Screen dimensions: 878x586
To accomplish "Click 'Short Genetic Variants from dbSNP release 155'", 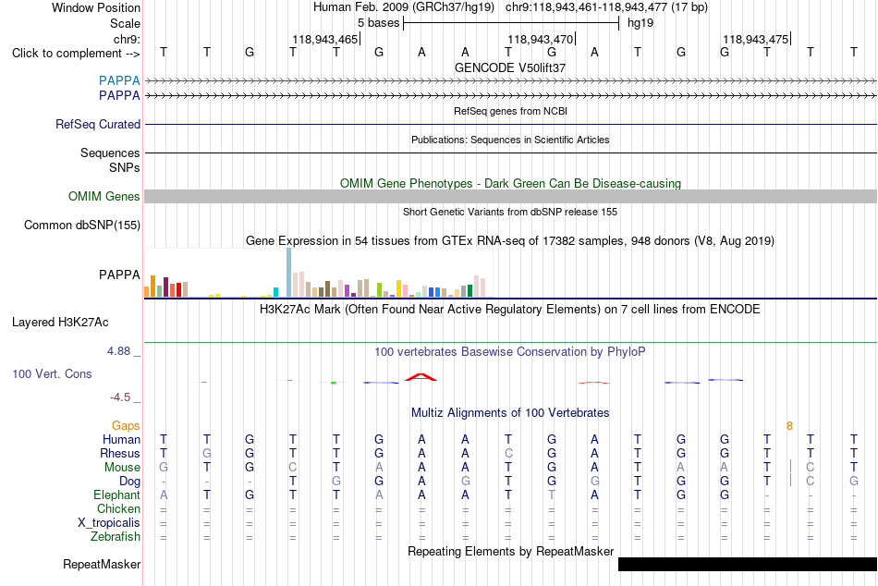I will click(510, 212).
